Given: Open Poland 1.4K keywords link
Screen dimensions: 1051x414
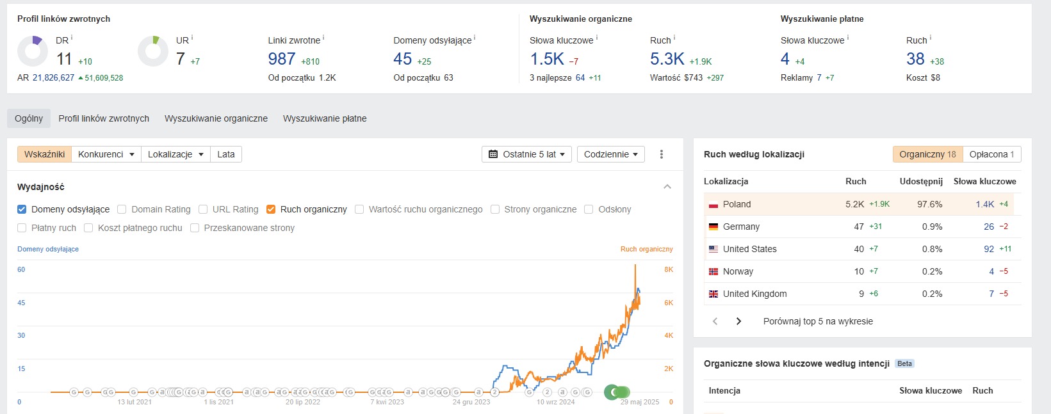Looking at the screenshot, I should coord(985,204).
